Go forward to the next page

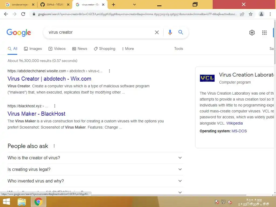[x=15, y=14]
